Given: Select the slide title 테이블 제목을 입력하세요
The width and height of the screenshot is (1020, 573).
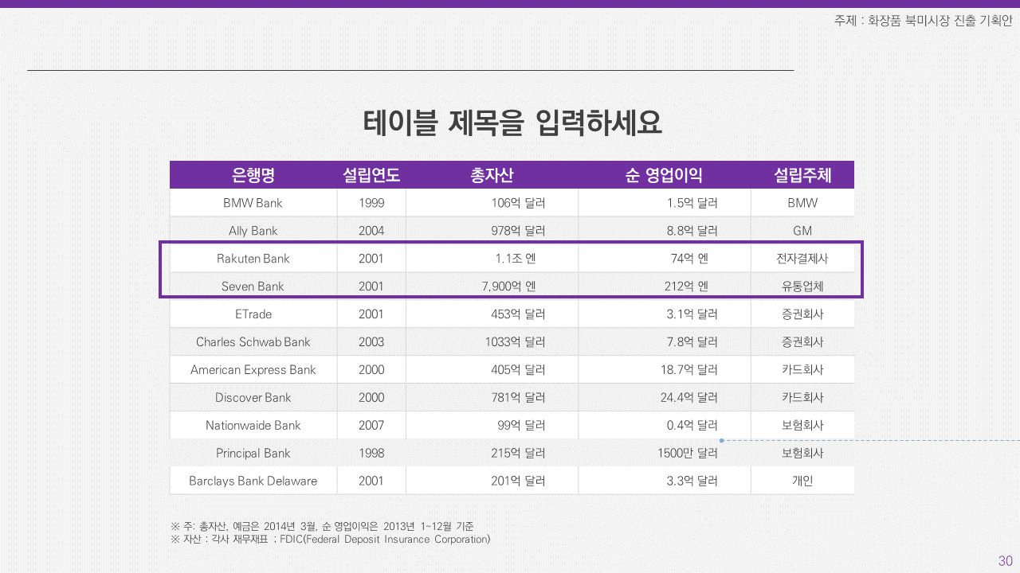Looking at the screenshot, I should click(x=512, y=123).
